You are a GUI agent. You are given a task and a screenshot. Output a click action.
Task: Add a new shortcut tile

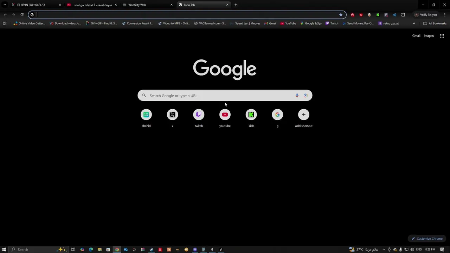304,118
